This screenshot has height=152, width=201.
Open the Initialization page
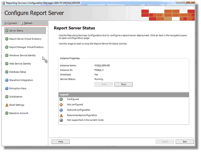16,97
